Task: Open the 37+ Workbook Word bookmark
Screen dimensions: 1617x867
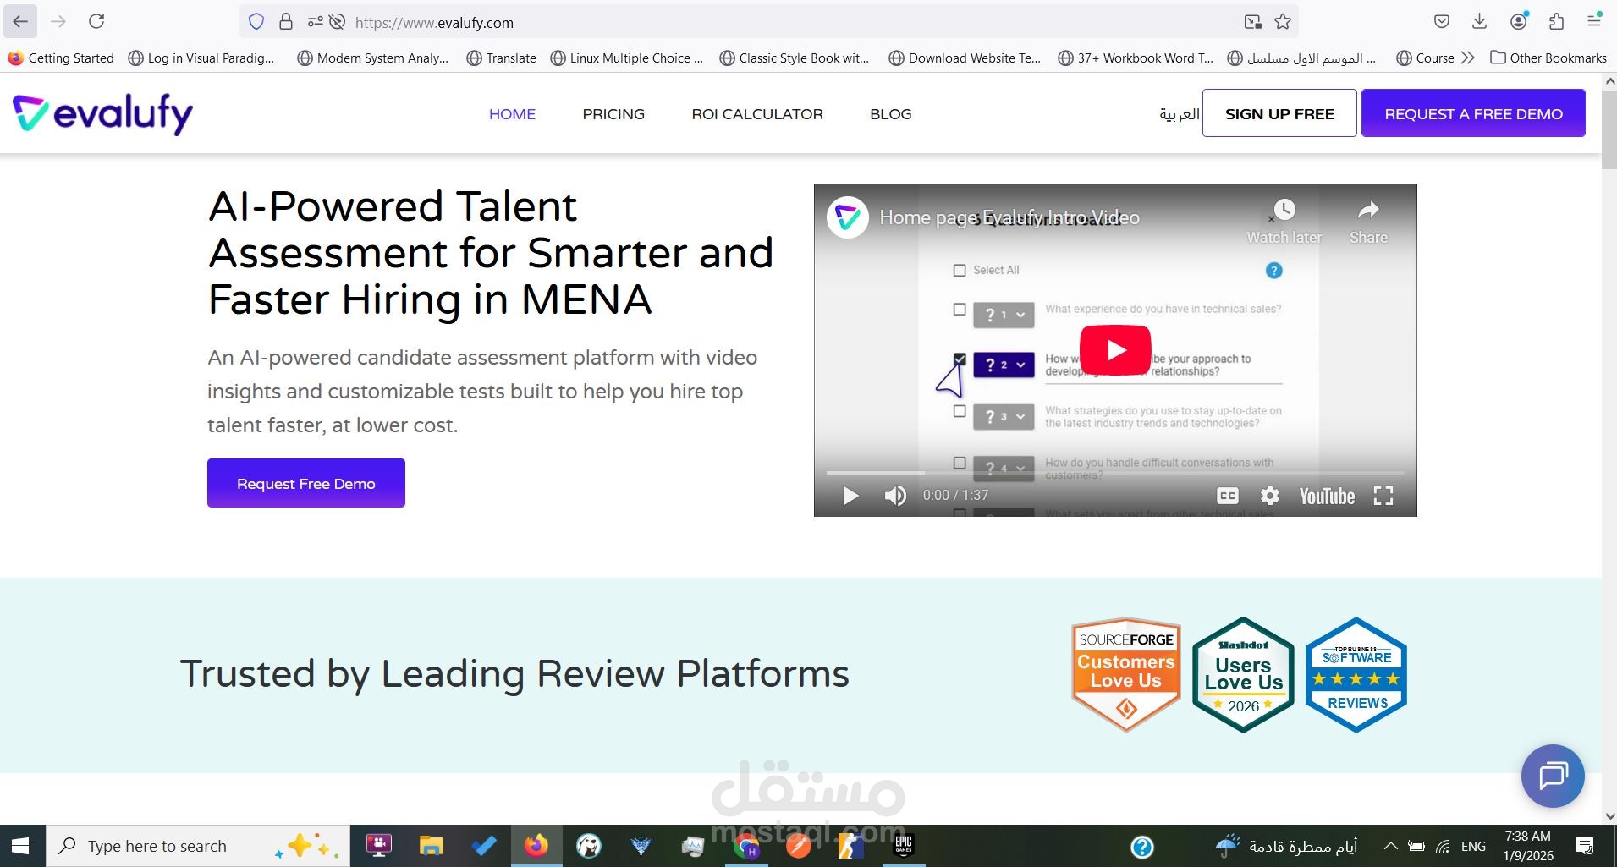Action: pos(1136,58)
